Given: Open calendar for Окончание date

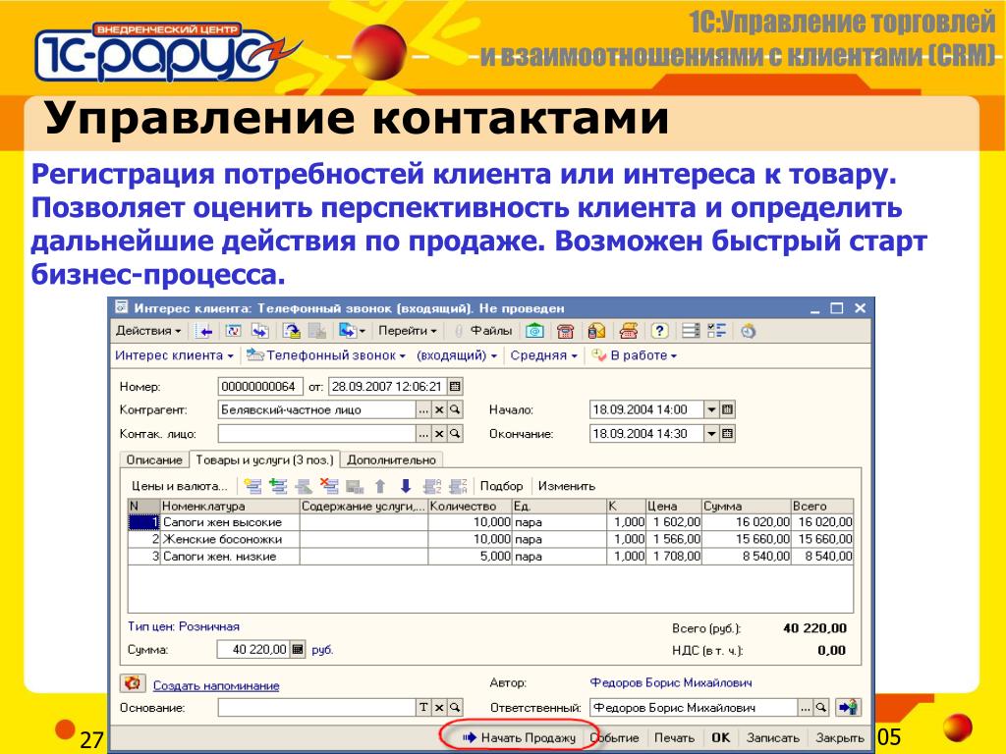Looking at the screenshot, I should 728,434.
